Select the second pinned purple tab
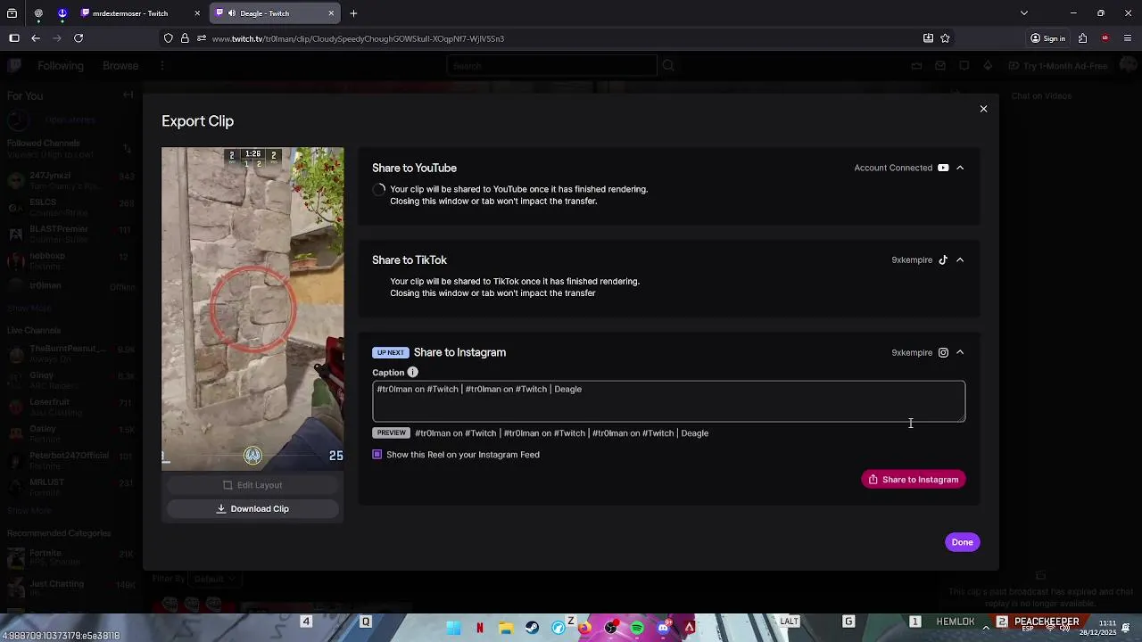This screenshot has width=1142, height=642. click(x=62, y=13)
